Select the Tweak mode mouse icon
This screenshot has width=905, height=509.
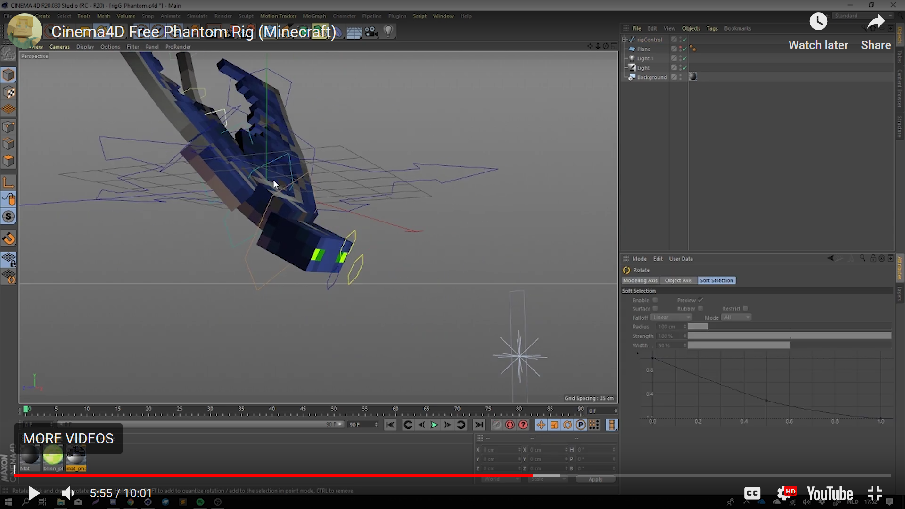pos(8,199)
